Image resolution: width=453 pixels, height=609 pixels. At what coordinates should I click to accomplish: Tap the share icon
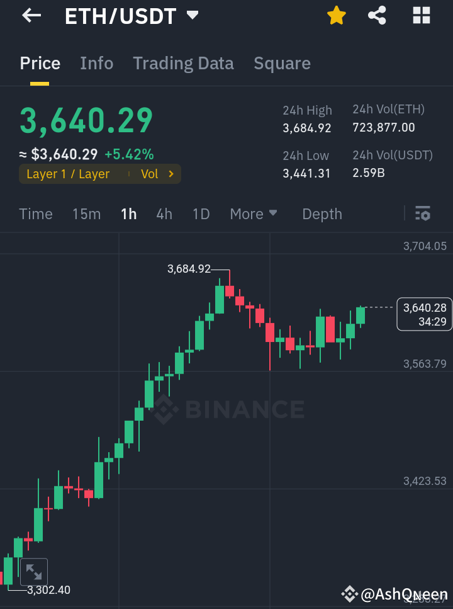click(377, 15)
